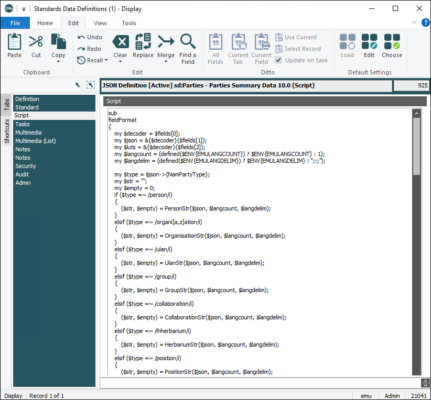Click the Paste icon in Clipboard group
This screenshot has width=431, height=400.
click(x=15, y=42)
